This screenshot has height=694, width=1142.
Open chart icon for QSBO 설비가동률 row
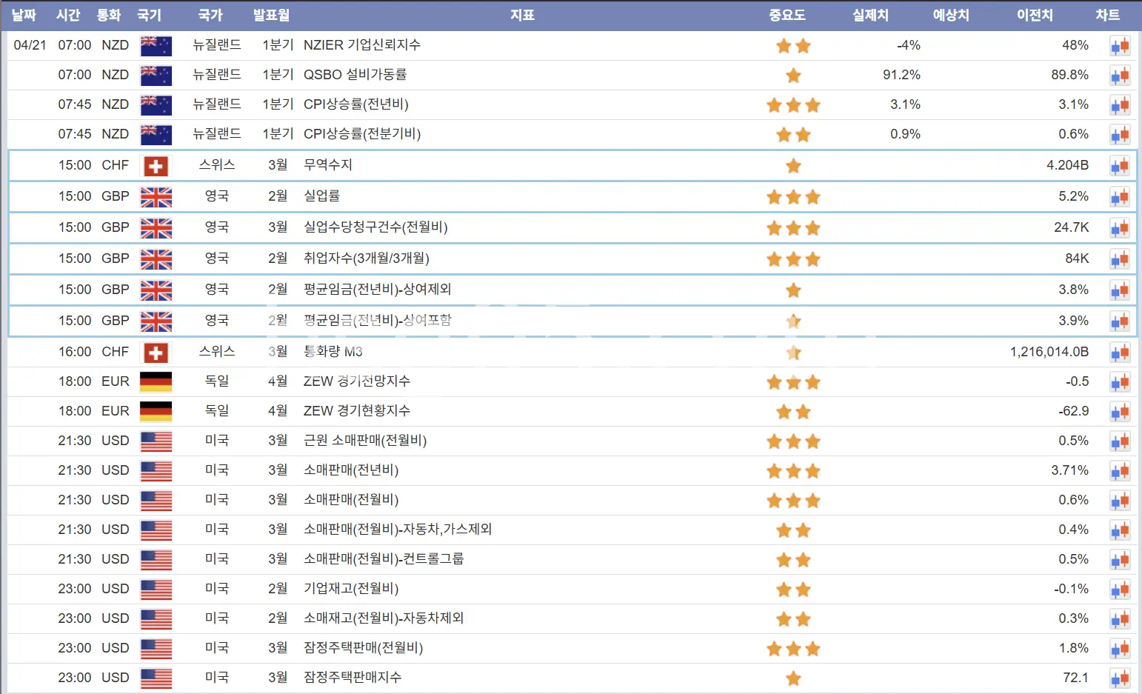point(1119,76)
